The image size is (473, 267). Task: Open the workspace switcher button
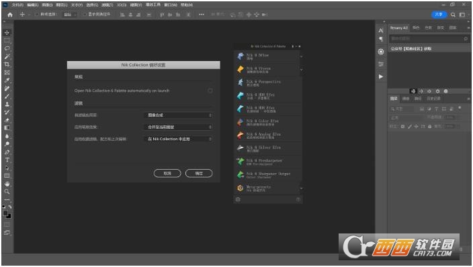coord(462,15)
